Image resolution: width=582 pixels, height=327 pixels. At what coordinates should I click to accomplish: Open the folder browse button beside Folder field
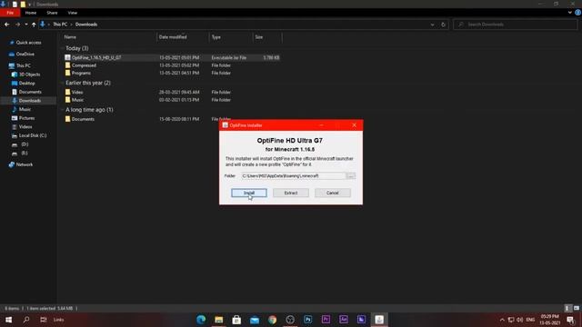351,175
